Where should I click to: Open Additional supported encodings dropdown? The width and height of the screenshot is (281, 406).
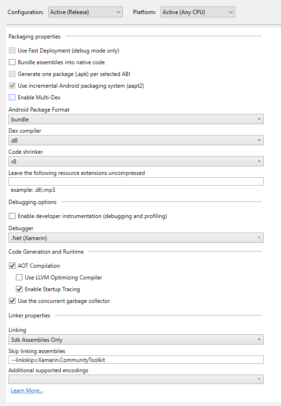136,379
